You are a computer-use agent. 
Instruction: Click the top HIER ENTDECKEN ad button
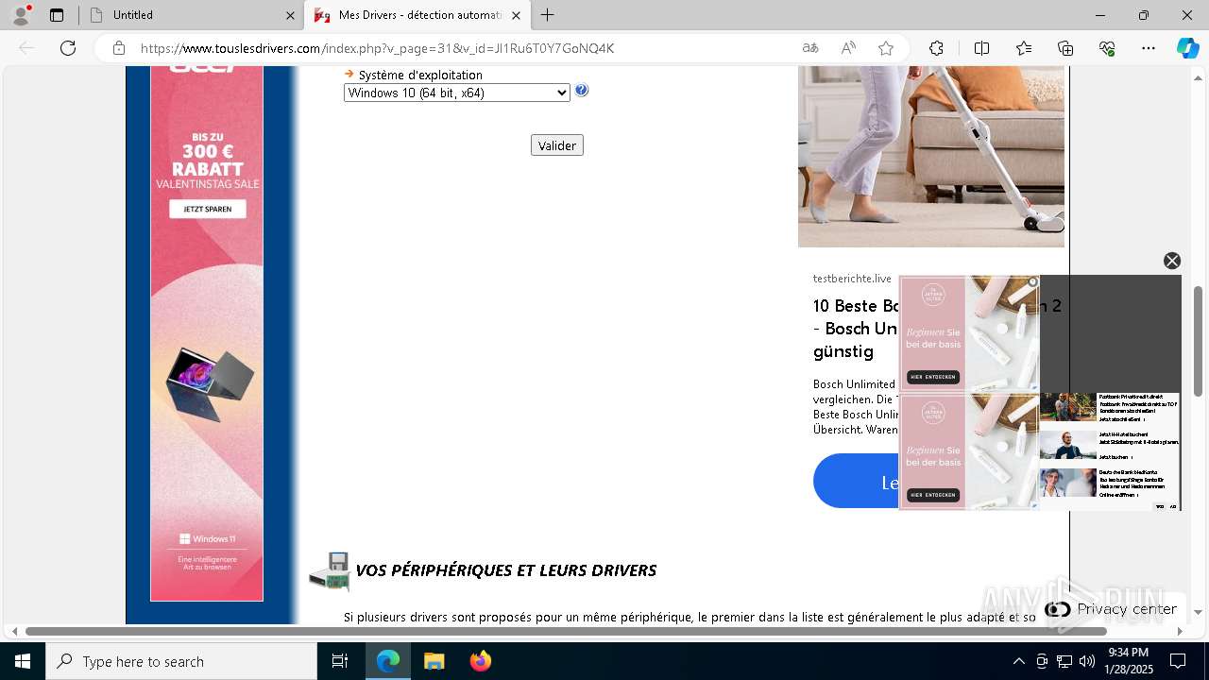[x=933, y=378]
